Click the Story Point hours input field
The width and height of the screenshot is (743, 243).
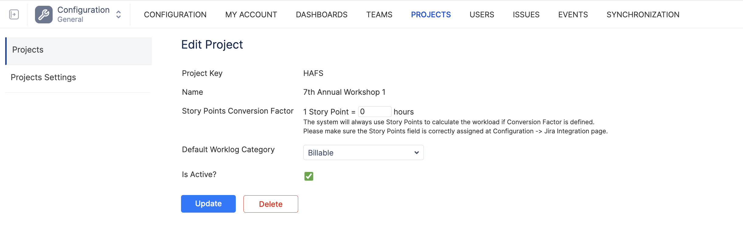tap(374, 112)
